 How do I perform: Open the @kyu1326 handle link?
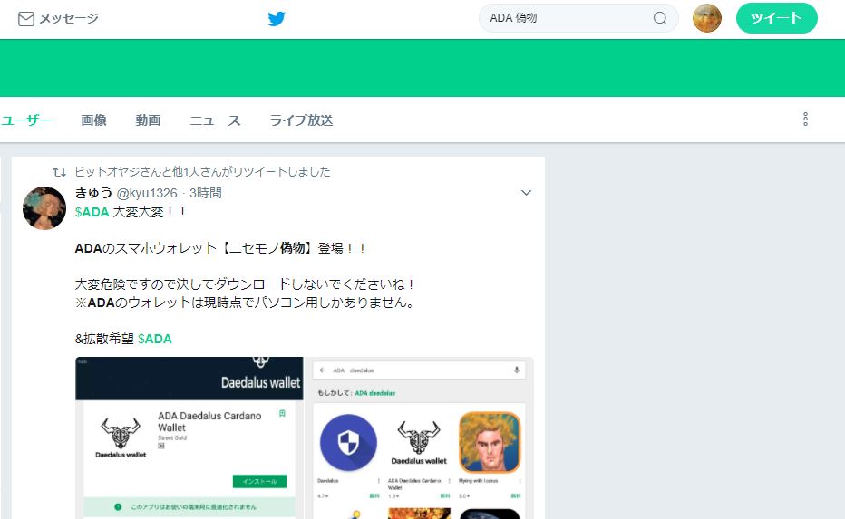click(x=147, y=193)
